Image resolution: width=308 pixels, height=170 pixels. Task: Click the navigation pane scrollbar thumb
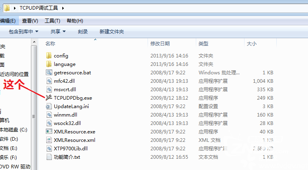34,117
